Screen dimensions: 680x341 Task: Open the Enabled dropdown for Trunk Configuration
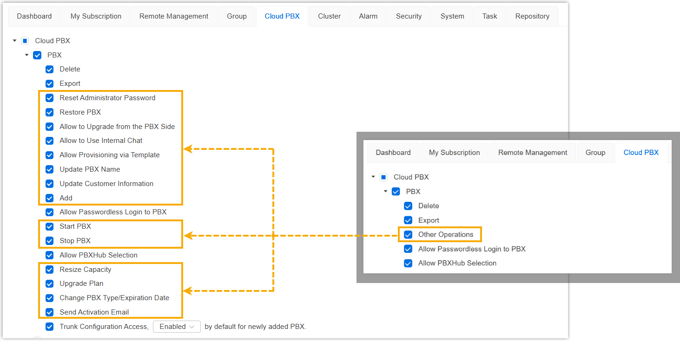177,327
